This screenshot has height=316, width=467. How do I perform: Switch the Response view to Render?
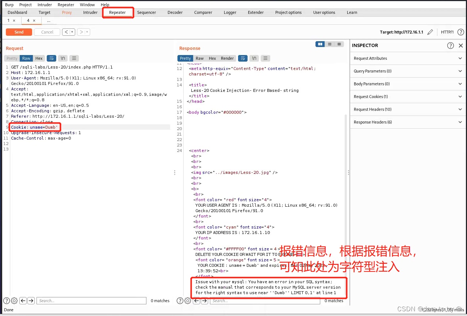[x=227, y=58]
